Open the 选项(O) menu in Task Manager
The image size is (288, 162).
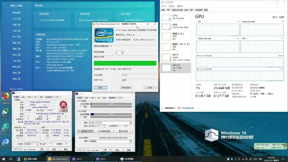coord(172,6)
